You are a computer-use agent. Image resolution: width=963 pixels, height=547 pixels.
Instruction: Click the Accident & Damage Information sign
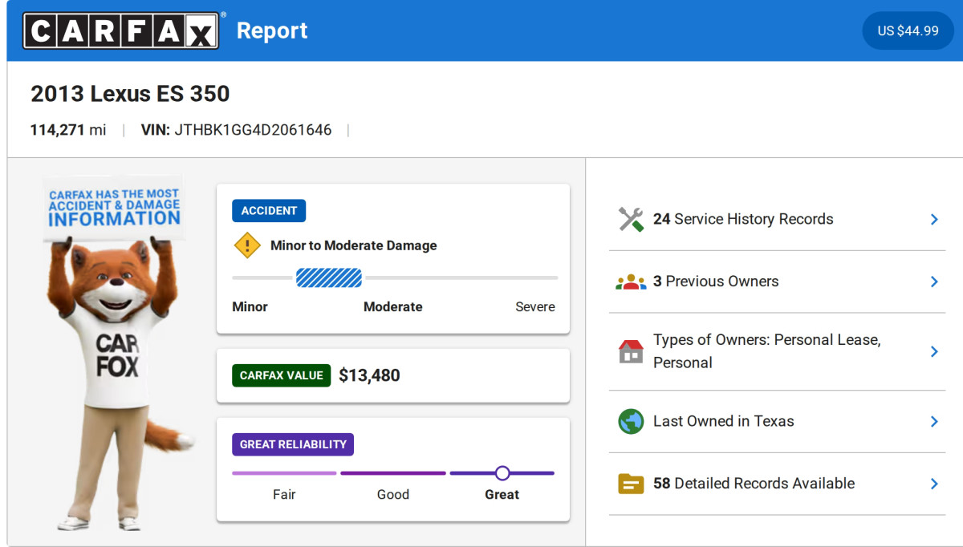click(x=113, y=207)
